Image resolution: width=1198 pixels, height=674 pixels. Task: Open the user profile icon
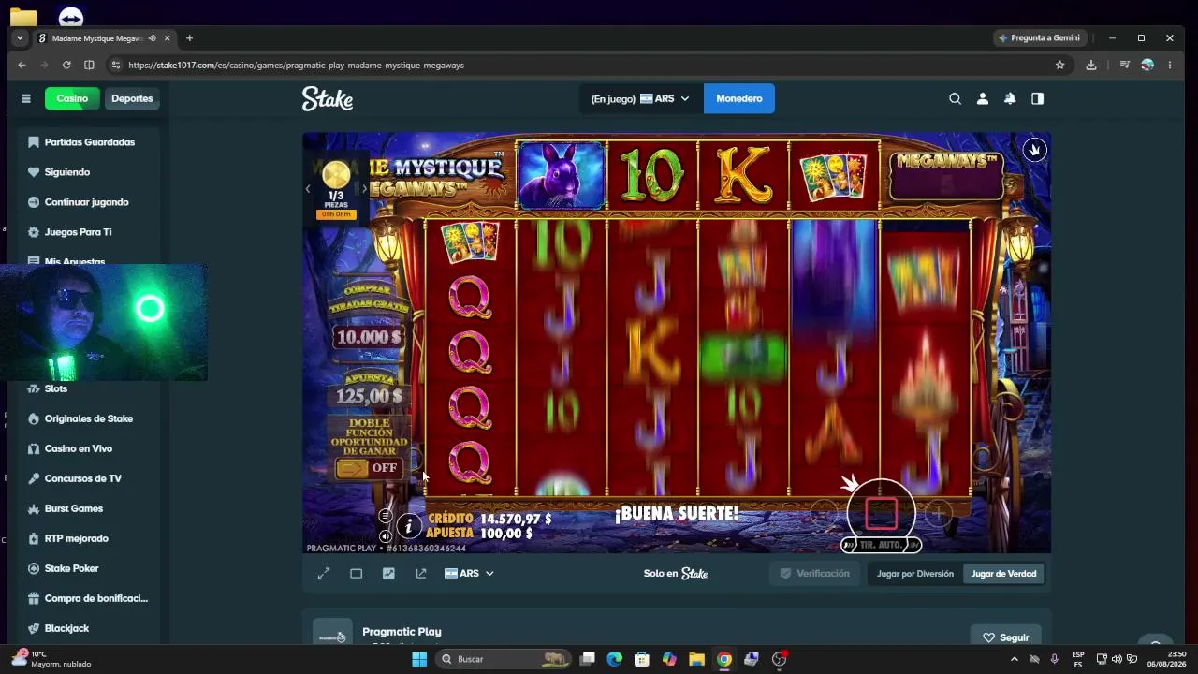(982, 98)
